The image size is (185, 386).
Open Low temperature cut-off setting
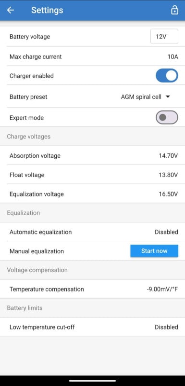92,327
